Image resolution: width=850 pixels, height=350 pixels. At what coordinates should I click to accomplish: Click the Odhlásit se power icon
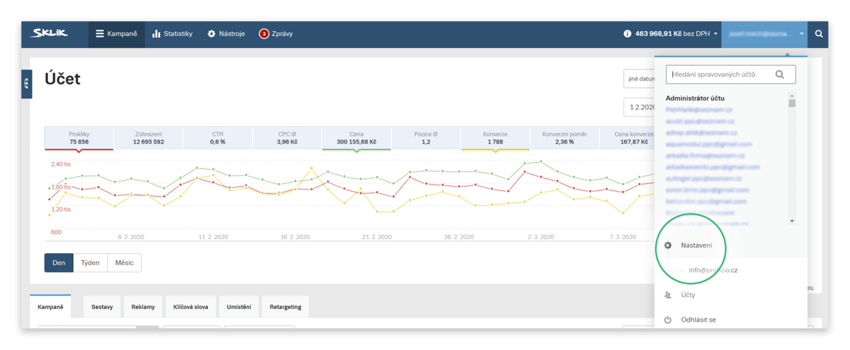pos(667,320)
